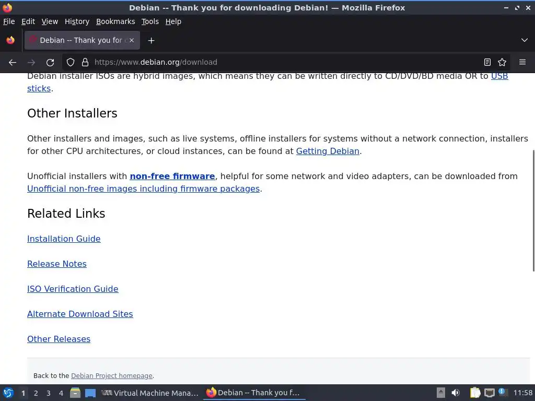This screenshot has height=401, width=535.
Task: Toggle reader view for this page
Action: pos(487,62)
